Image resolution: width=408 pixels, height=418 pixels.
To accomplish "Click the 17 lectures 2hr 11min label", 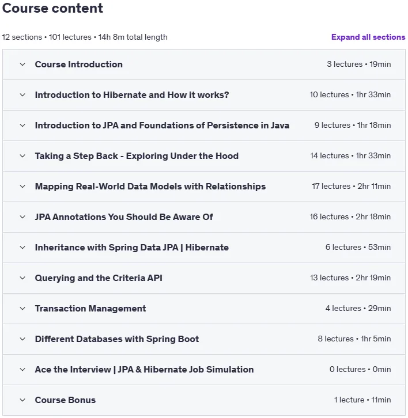I will [x=351, y=187].
